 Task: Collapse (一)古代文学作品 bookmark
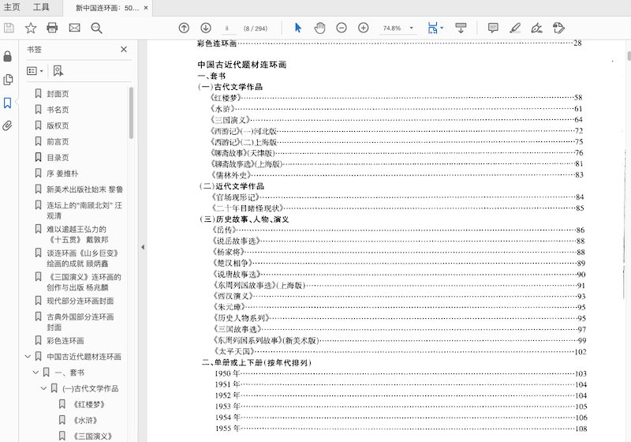(43, 388)
